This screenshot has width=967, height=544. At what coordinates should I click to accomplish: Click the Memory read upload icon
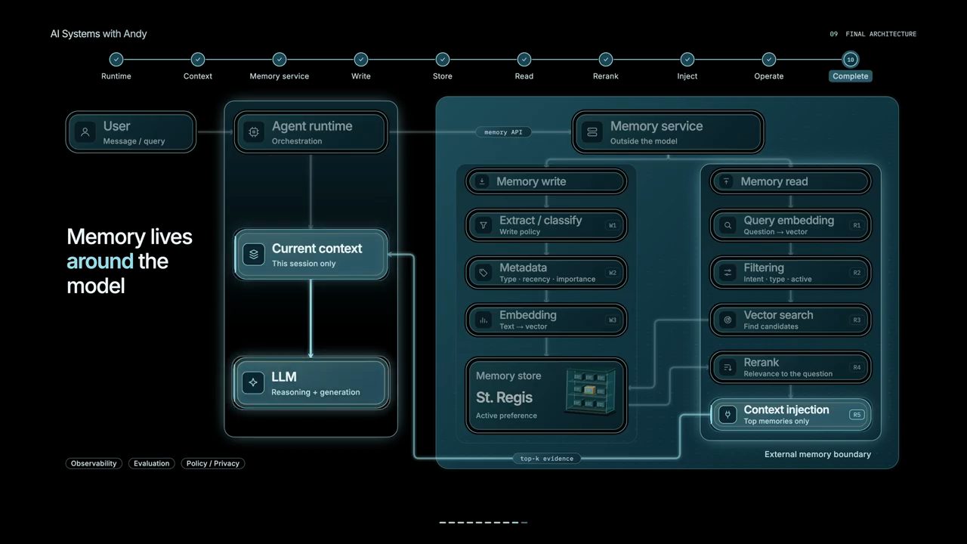pyautogui.click(x=726, y=181)
